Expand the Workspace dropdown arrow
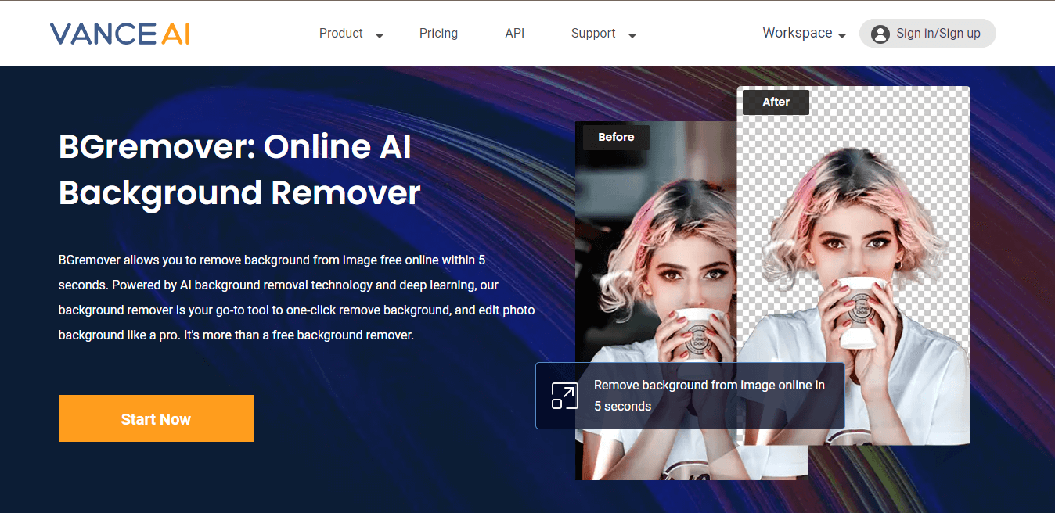The image size is (1055, 513). click(842, 35)
